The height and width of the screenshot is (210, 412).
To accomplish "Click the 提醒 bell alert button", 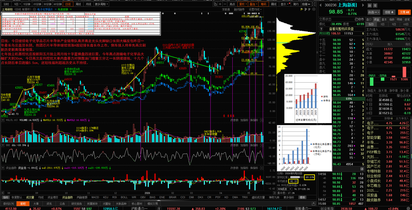I will click(x=389, y=12).
